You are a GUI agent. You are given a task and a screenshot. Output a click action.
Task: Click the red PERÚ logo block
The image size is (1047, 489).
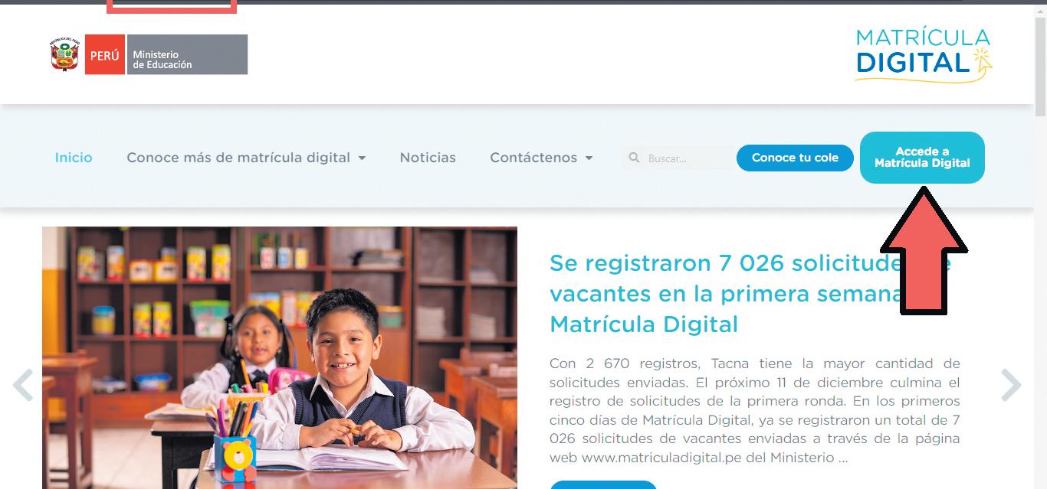(x=105, y=54)
